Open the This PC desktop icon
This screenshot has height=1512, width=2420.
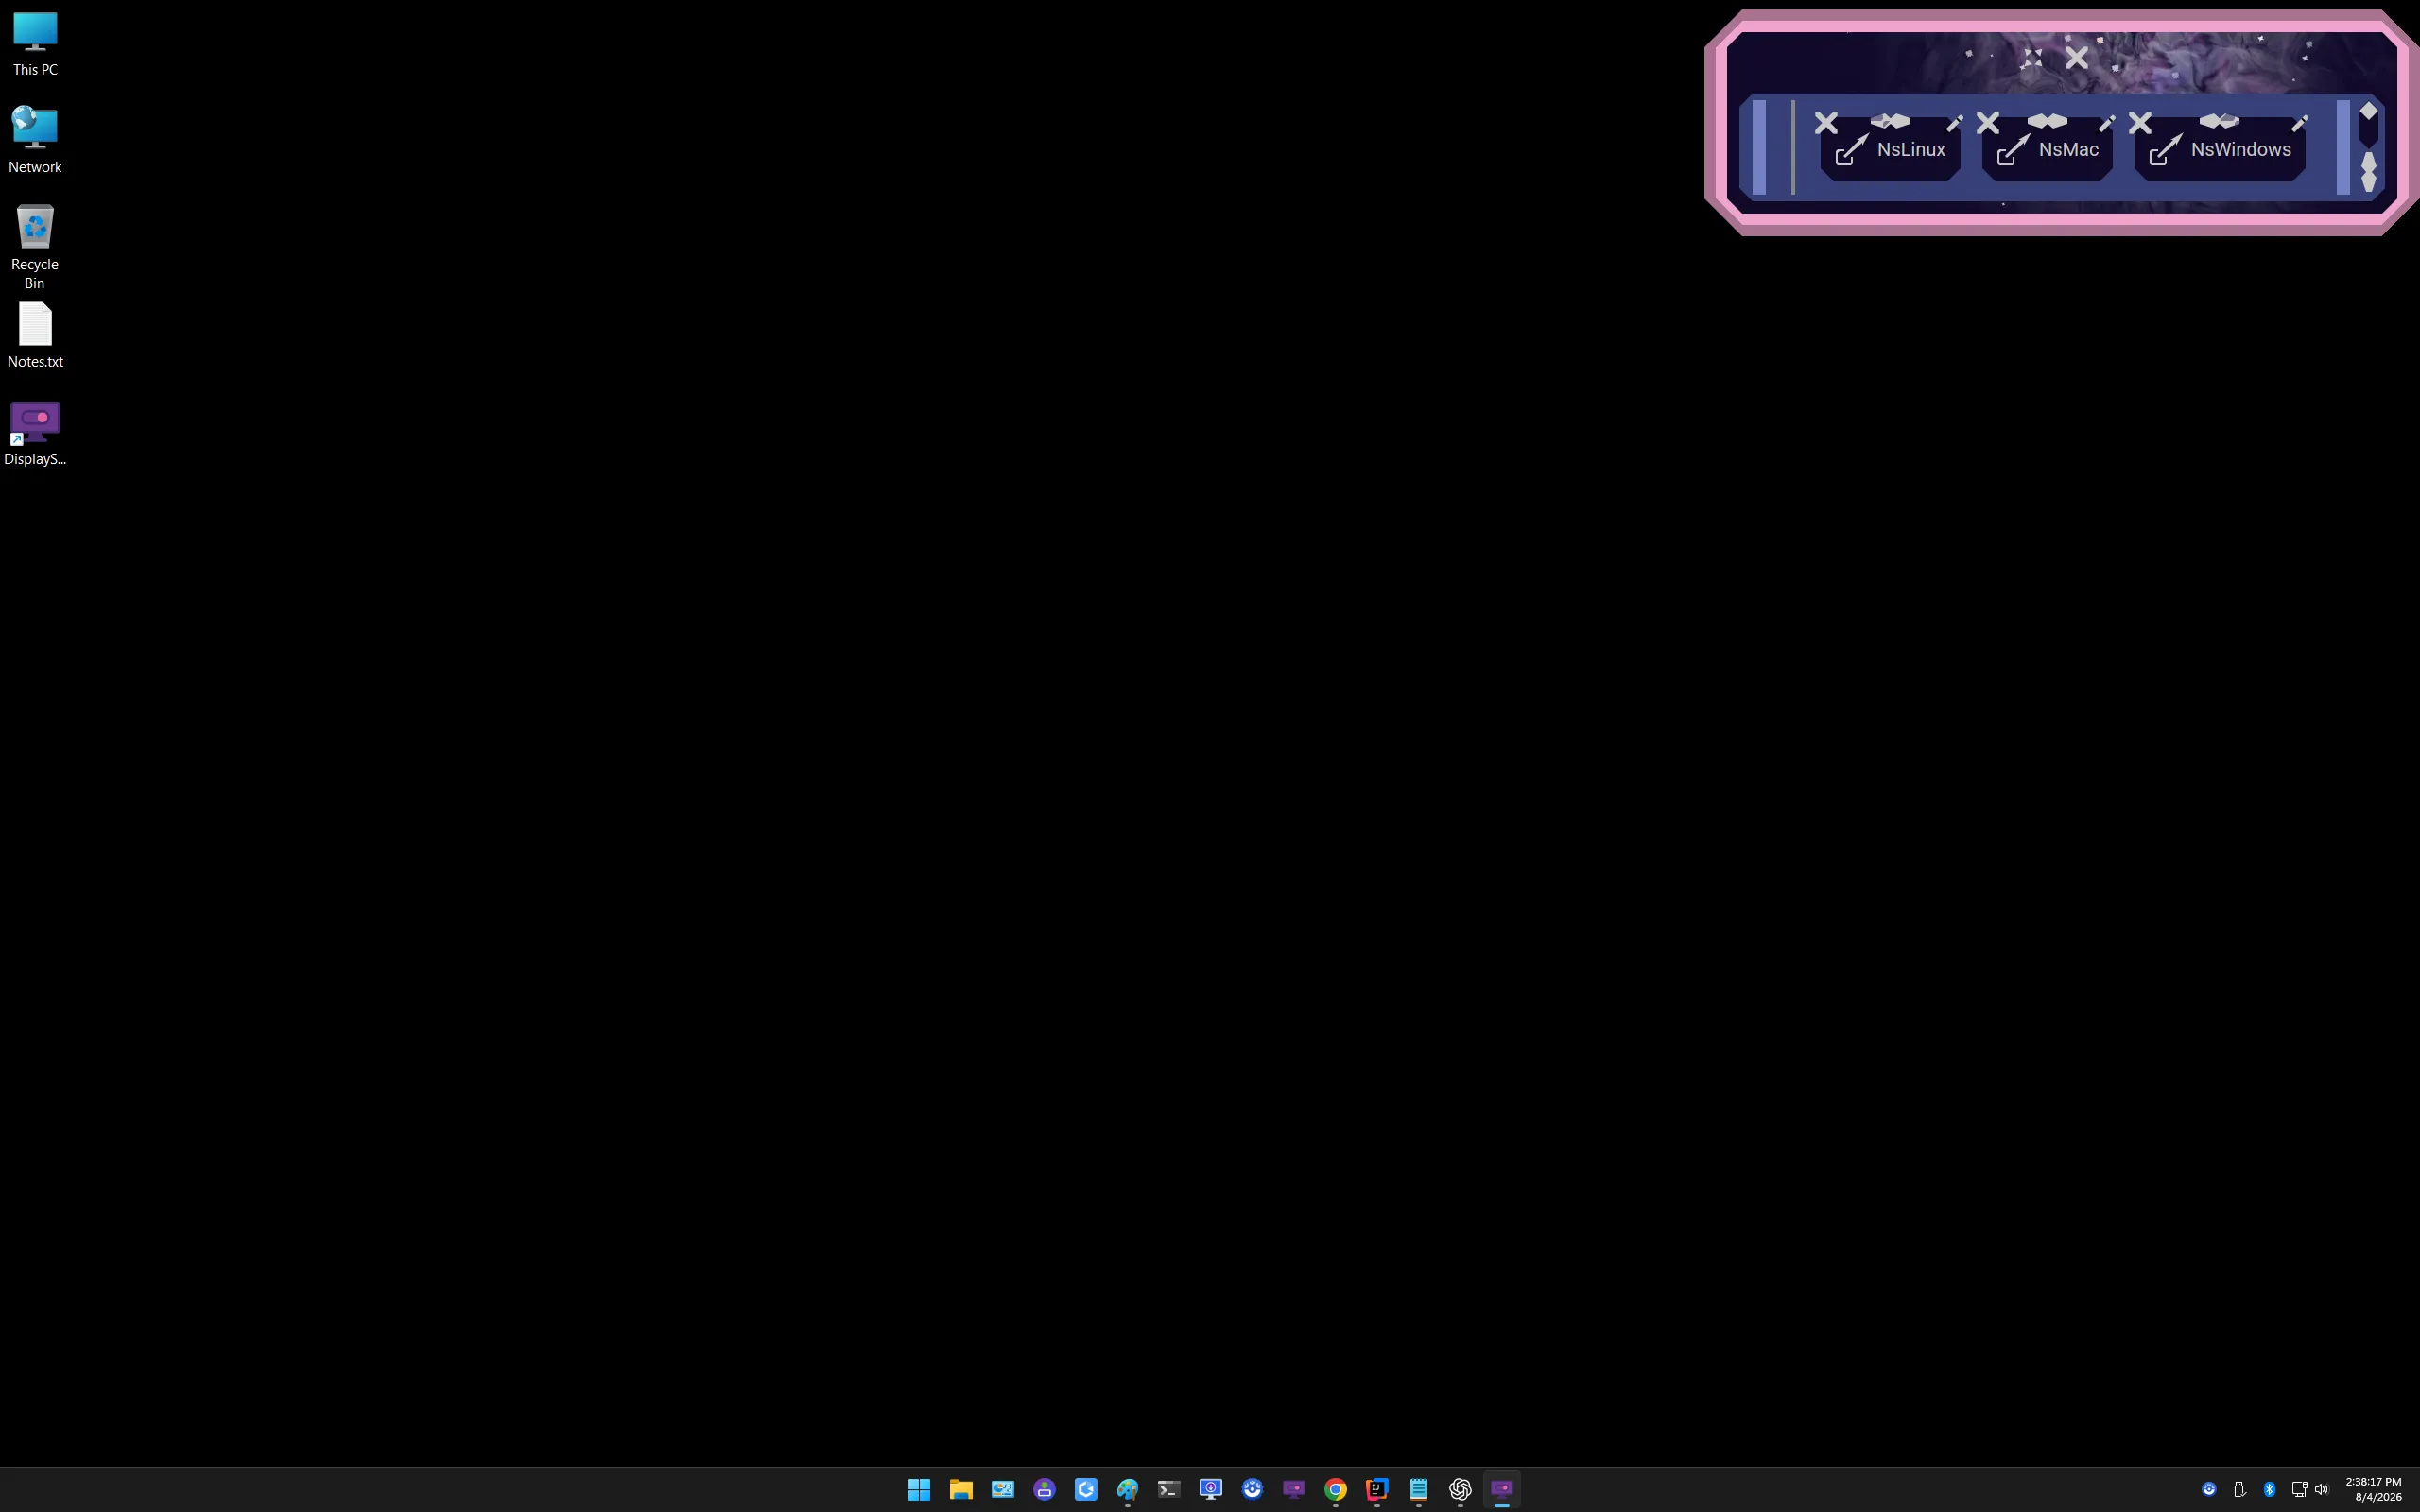pos(35,44)
